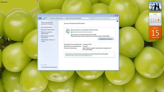164x92 pixels.
Task: Click the Windows Update shield icon
Action: 68,31
